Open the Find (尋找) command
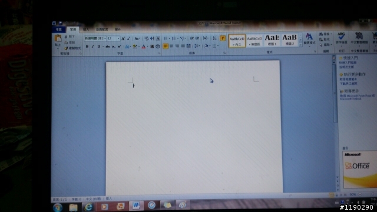The image size is (377, 212). (x=325, y=34)
